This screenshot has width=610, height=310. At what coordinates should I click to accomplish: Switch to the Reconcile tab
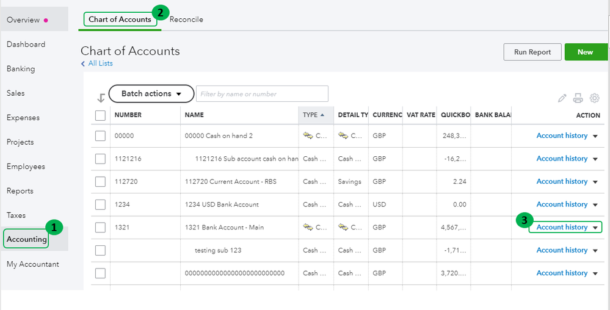tap(186, 20)
